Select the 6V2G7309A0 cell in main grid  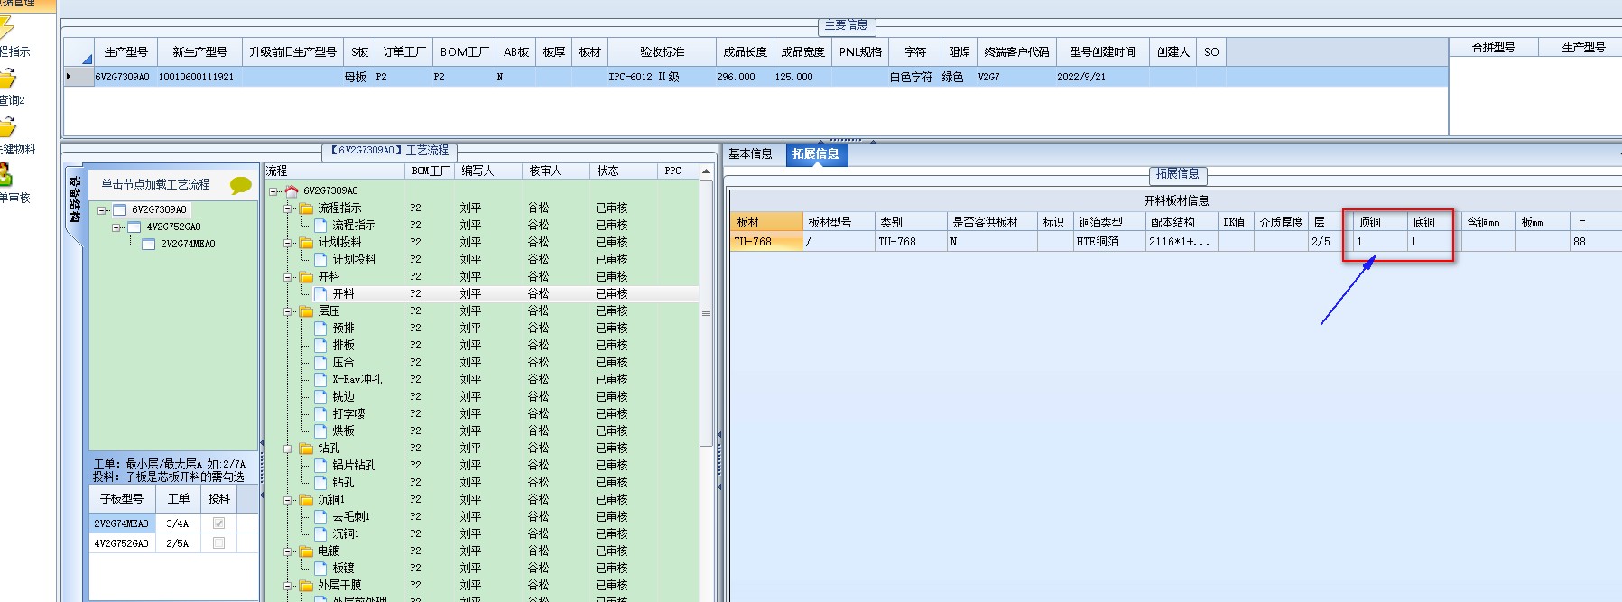[125, 77]
